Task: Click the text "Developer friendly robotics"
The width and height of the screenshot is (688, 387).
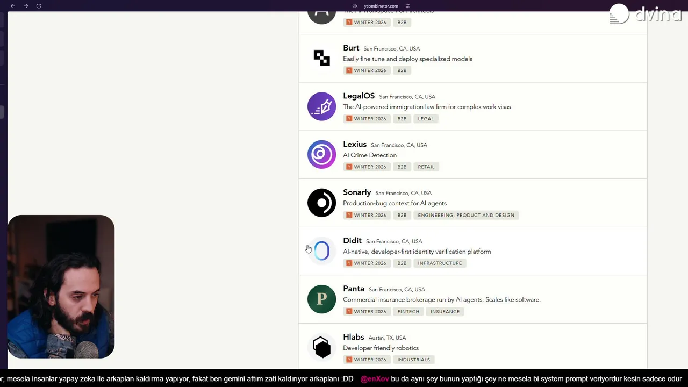Action: click(x=381, y=348)
